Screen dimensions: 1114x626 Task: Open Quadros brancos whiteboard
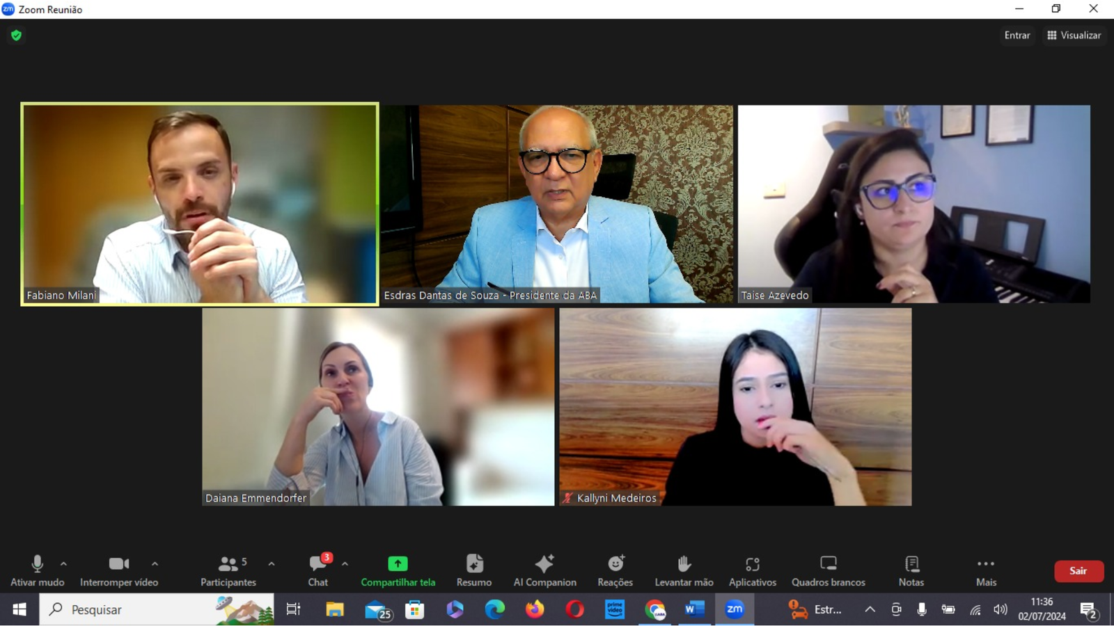coord(828,570)
